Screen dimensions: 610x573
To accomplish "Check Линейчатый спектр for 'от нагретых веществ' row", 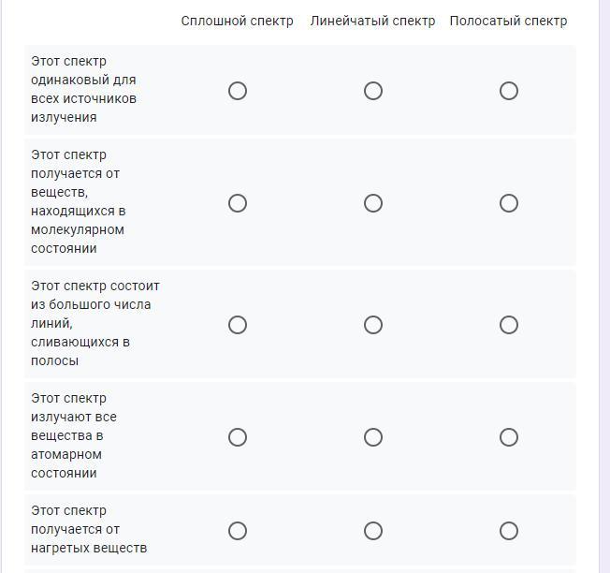I will [373, 531].
